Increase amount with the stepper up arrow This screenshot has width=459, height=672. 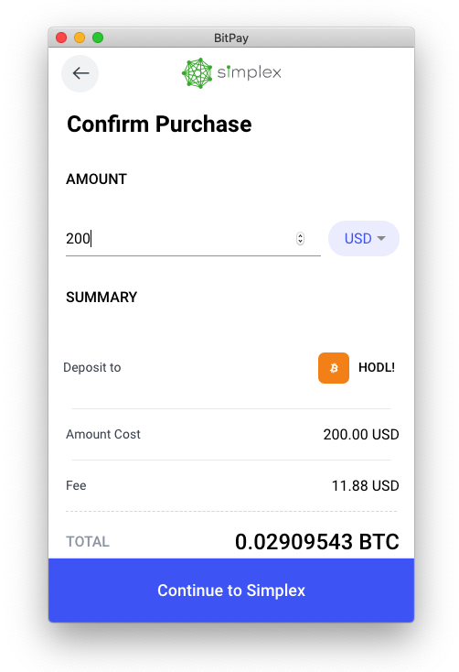[x=300, y=235]
